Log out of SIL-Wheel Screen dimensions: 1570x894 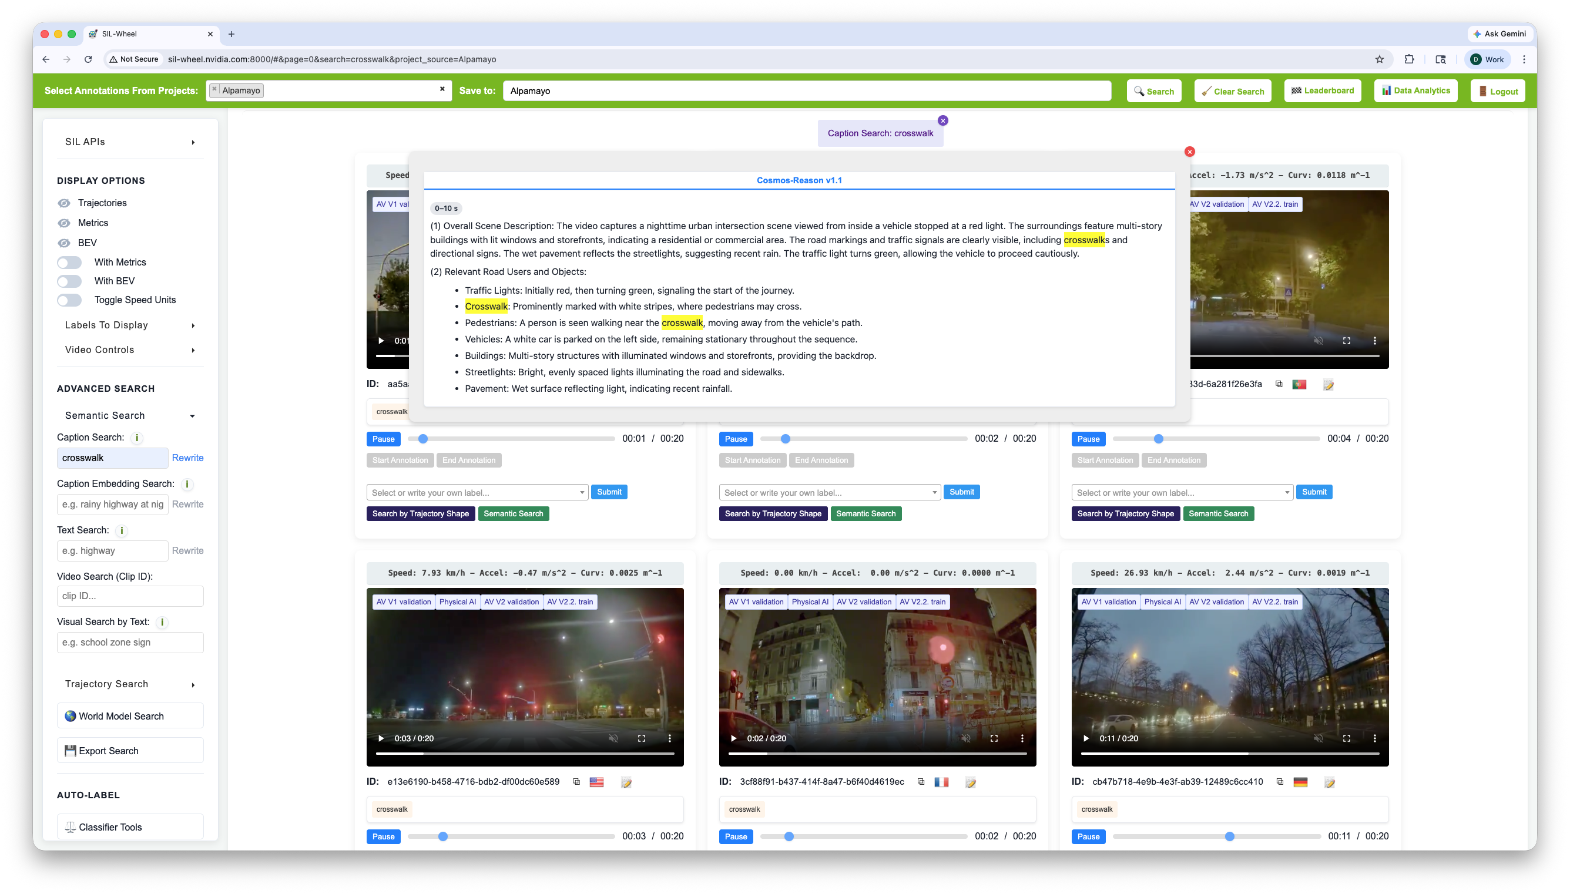point(1498,91)
